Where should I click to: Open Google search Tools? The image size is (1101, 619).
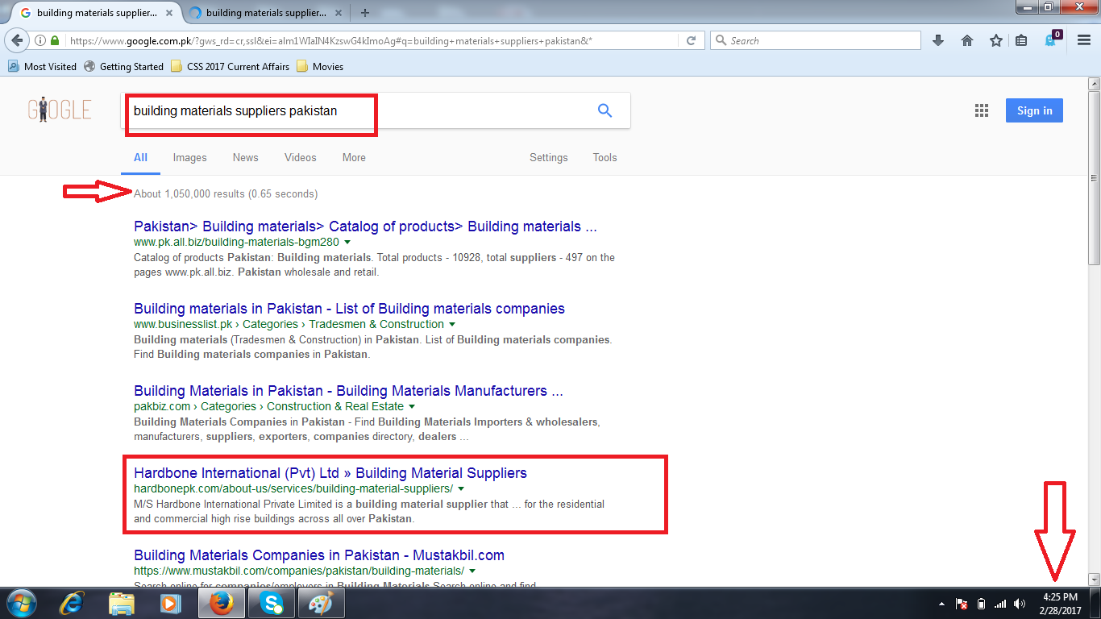605,157
